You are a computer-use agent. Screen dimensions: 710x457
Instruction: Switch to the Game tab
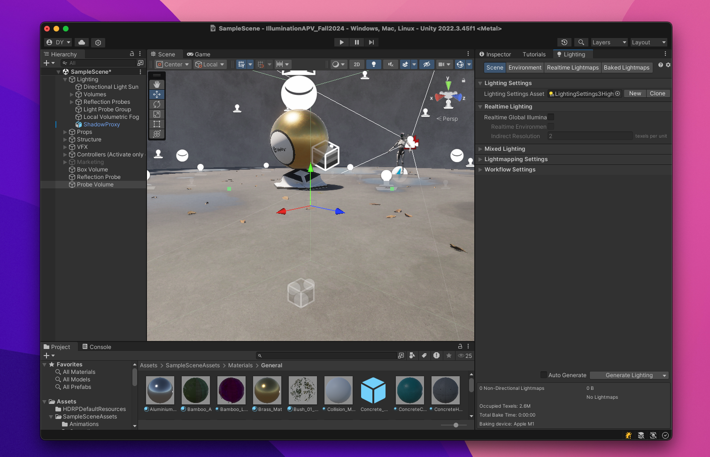(199, 54)
